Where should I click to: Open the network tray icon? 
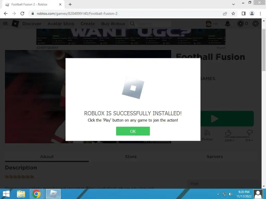pos(224,194)
